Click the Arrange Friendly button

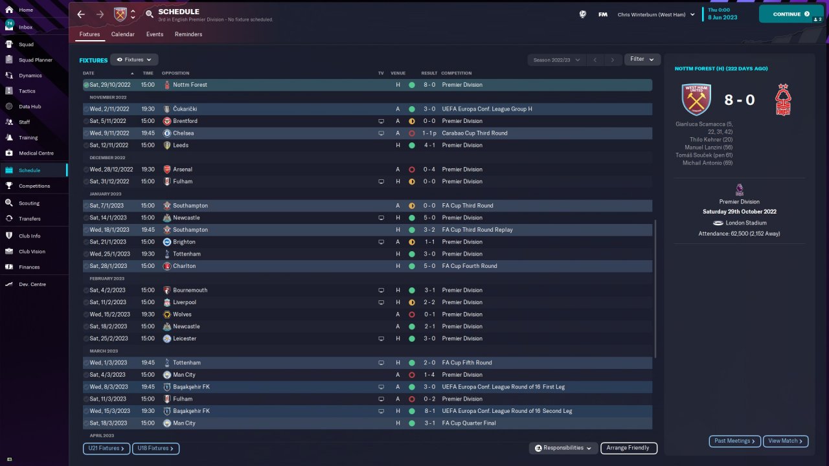pyautogui.click(x=629, y=448)
